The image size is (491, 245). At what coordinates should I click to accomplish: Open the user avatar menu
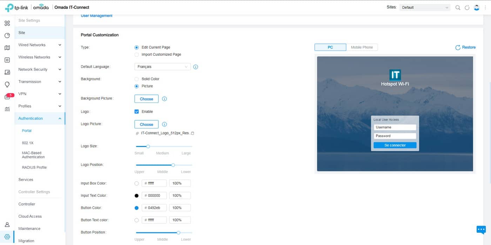point(476,7)
